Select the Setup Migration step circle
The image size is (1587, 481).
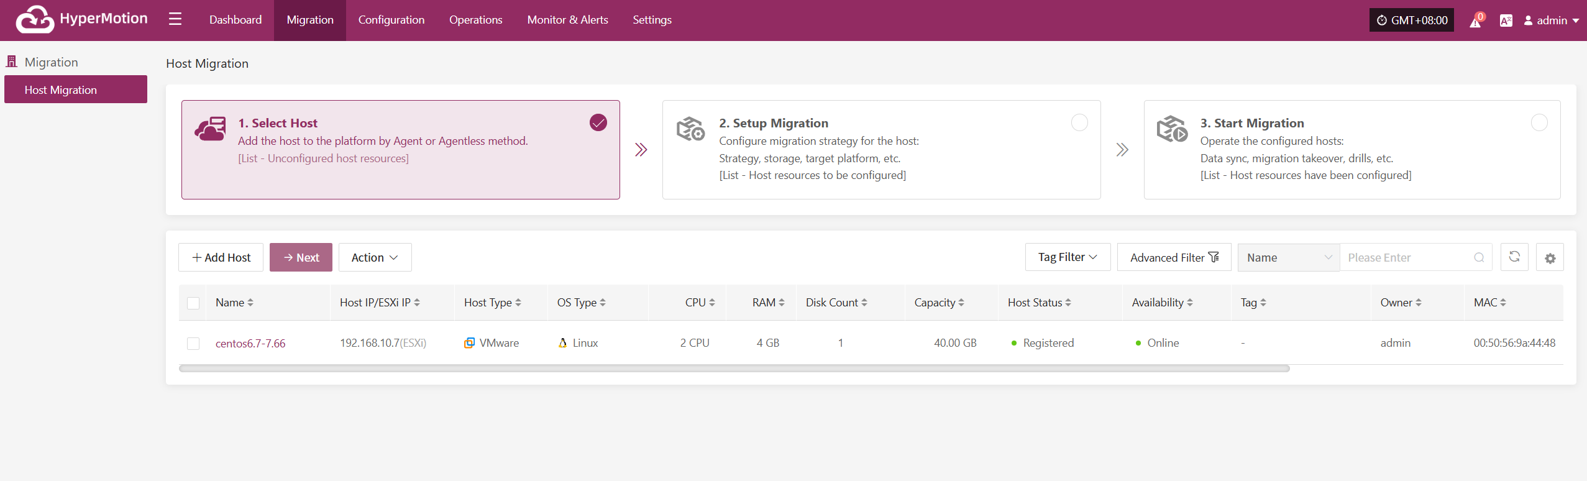click(1079, 122)
